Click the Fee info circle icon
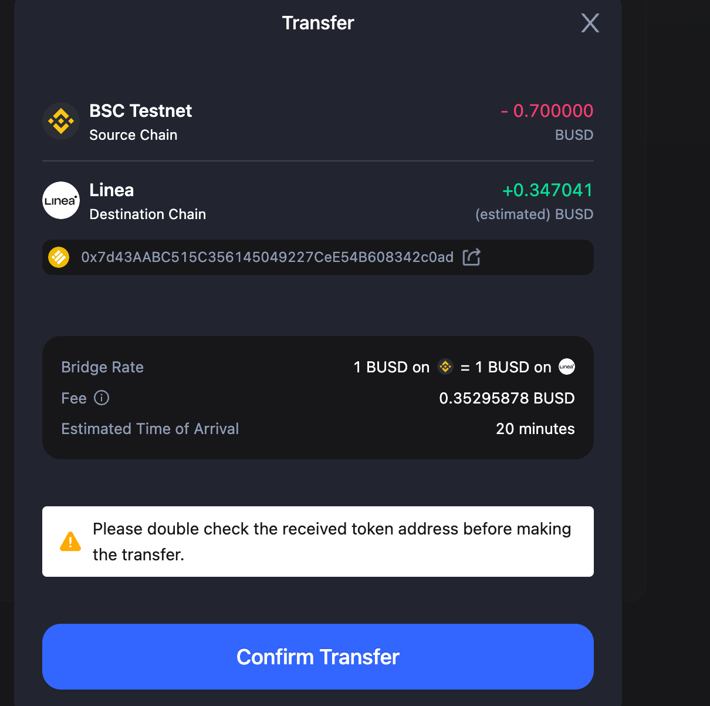The height and width of the screenshot is (706, 710). 102,398
